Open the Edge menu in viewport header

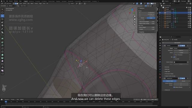(x=40, y=4)
